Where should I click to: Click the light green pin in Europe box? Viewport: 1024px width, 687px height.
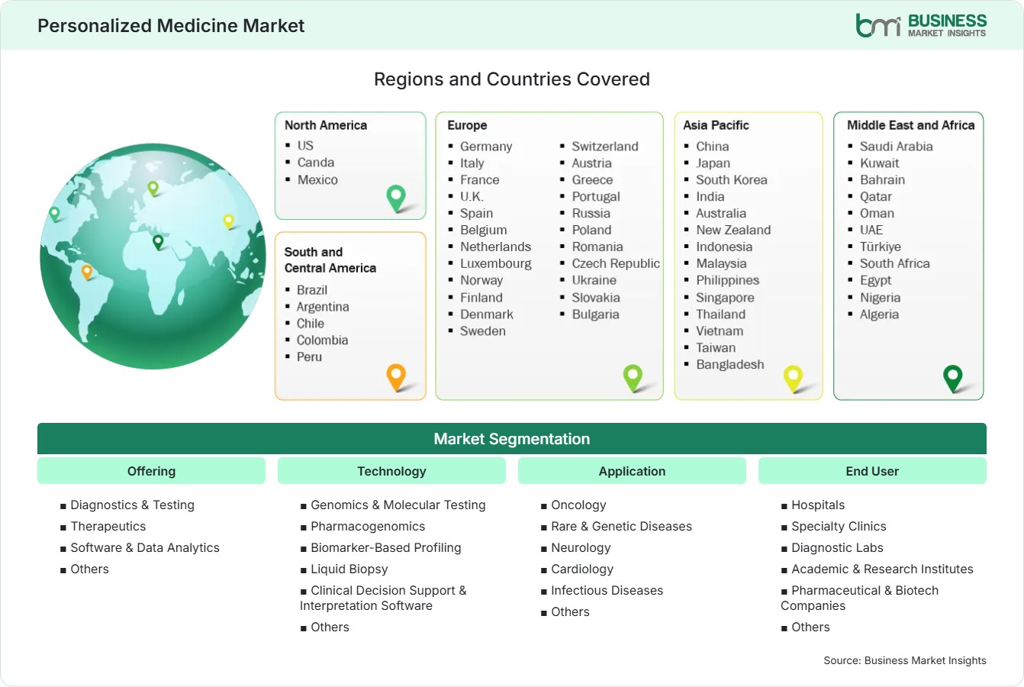coord(633,377)
